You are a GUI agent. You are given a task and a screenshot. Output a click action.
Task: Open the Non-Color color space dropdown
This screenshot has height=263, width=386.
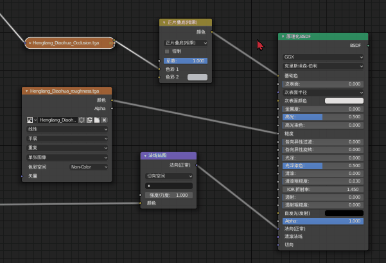tap(89, 167)
